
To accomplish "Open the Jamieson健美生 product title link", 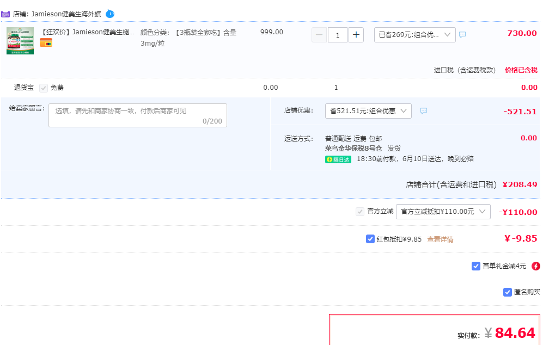I will coord(88,32).
